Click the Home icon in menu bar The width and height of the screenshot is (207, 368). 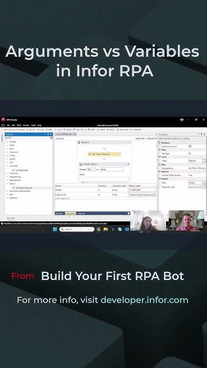3,125
